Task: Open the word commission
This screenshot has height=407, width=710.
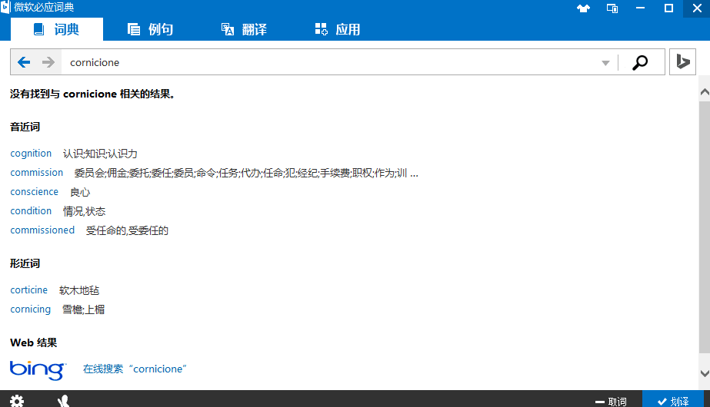Action: [x=37, y=172]
